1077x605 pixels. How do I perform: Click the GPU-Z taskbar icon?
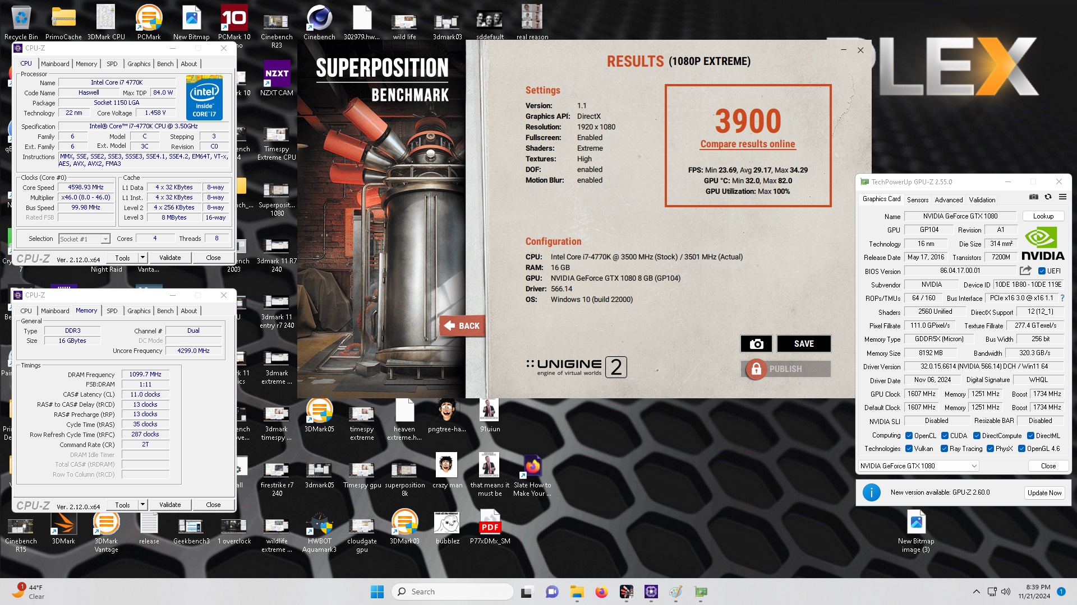pyautogui.click(x=701, y=592)
